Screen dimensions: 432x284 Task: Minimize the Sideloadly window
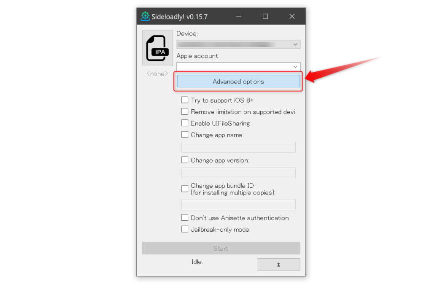click(x=239, y=16)
